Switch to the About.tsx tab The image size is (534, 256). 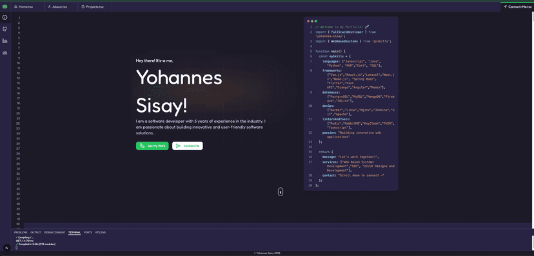pos(61,7)
